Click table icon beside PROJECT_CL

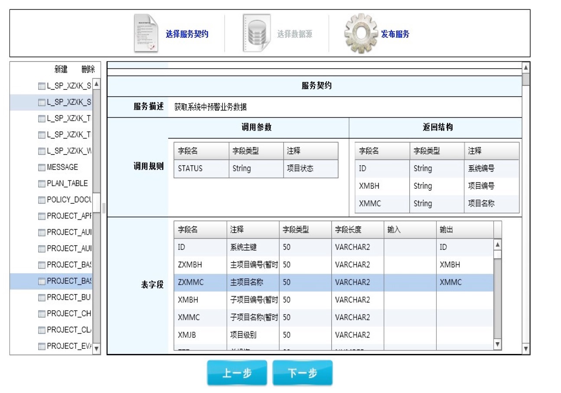(x=42, y=330)
